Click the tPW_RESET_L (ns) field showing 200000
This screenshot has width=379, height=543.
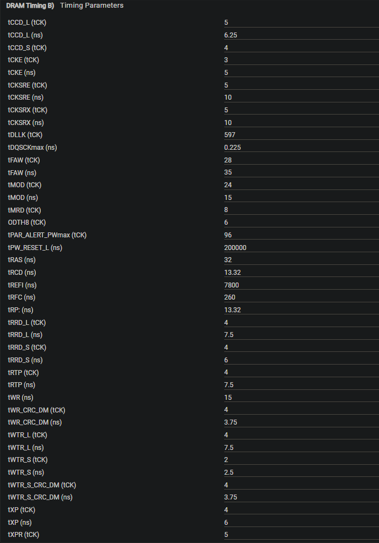point(301,248)
